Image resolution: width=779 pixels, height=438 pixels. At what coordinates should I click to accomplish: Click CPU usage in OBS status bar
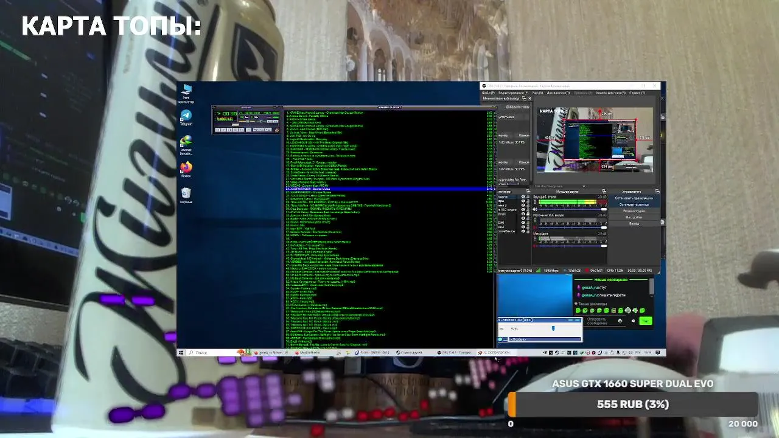pos(615,271)
